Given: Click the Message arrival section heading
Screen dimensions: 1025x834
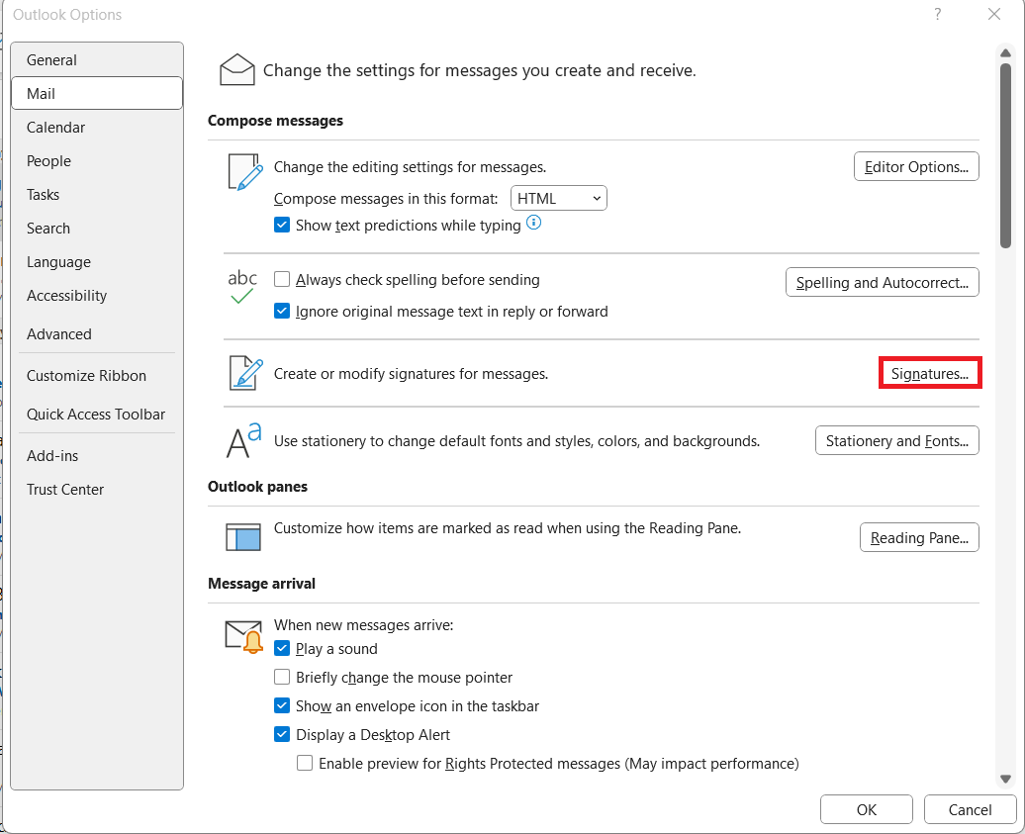Looking at the screenshot, I should pyautogui.click(x=261, y=583).
